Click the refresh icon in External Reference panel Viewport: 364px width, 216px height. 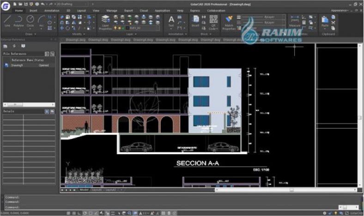14,46
